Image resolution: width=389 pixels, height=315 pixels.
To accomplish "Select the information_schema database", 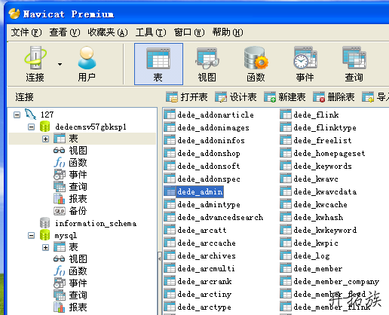I will [x=96, y=223].
